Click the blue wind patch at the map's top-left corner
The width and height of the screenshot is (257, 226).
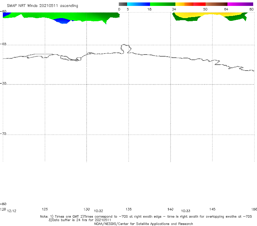(6, 15)
